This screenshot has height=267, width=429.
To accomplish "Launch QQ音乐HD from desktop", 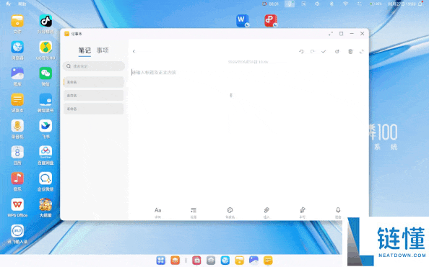I will click(45, 50).
